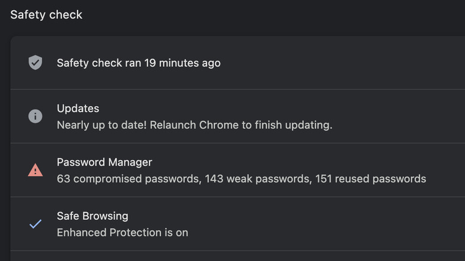Click 'Nearly up to date!' message

coord(100,125)
